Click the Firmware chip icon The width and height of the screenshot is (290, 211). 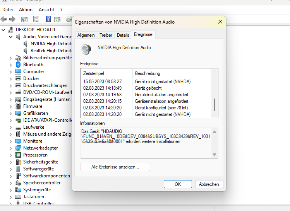click(x=18, y=106)
